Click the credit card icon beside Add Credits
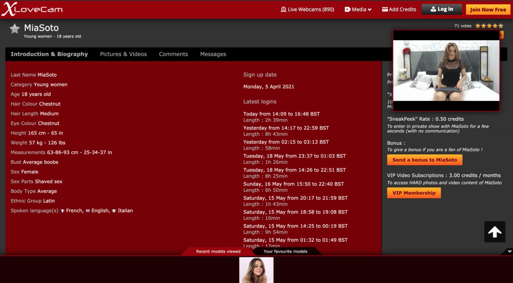This screenshot has width=513, height=283. [385, 9]
